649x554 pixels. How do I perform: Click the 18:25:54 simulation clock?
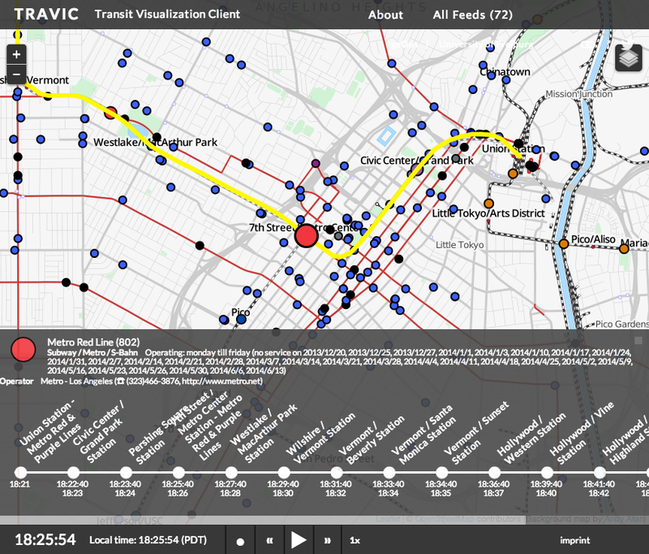(x=45, y=539)
